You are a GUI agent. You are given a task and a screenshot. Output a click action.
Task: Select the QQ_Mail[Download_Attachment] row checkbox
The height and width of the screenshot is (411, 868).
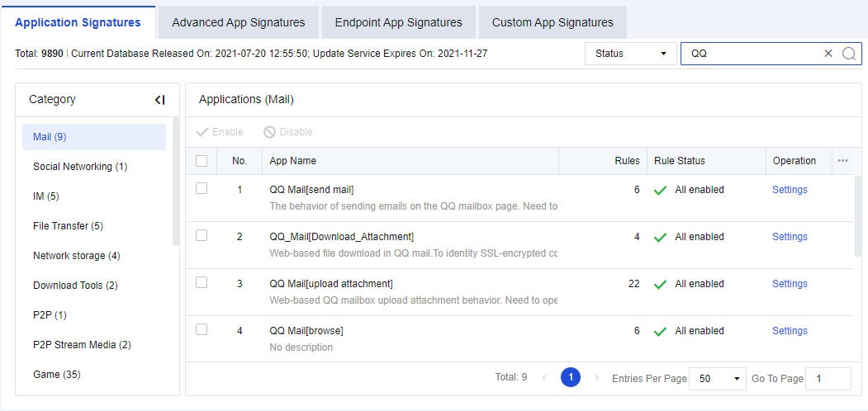coord(202,236)
